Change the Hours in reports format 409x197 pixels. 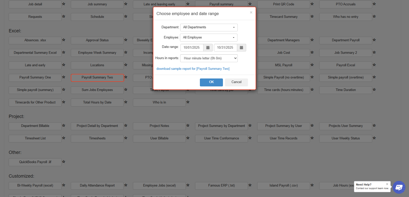209,58
